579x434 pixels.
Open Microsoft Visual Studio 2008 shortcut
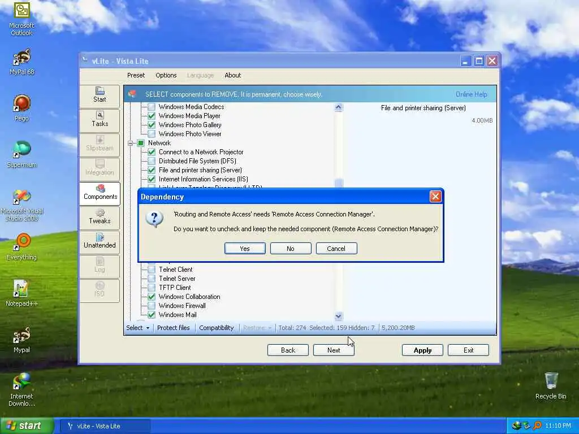(21, 205)
